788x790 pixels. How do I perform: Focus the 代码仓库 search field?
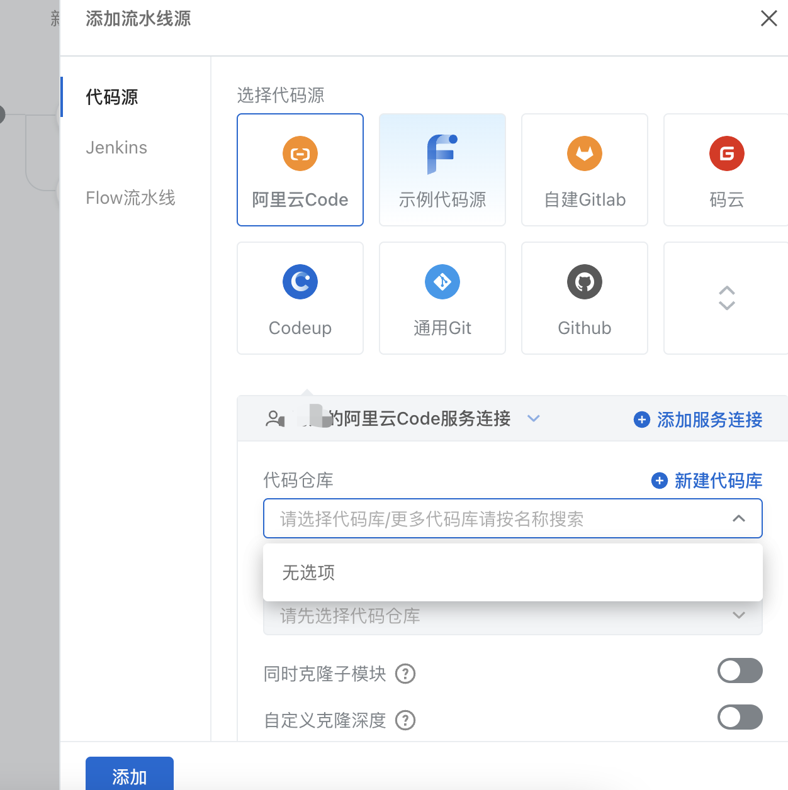click(x=513, y=518)
